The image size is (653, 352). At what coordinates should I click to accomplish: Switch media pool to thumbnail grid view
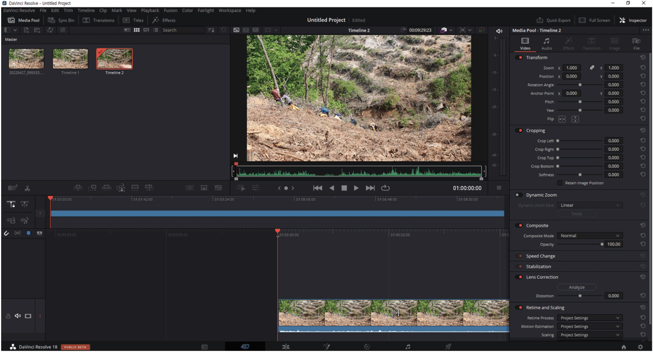(x=136, y=30)
